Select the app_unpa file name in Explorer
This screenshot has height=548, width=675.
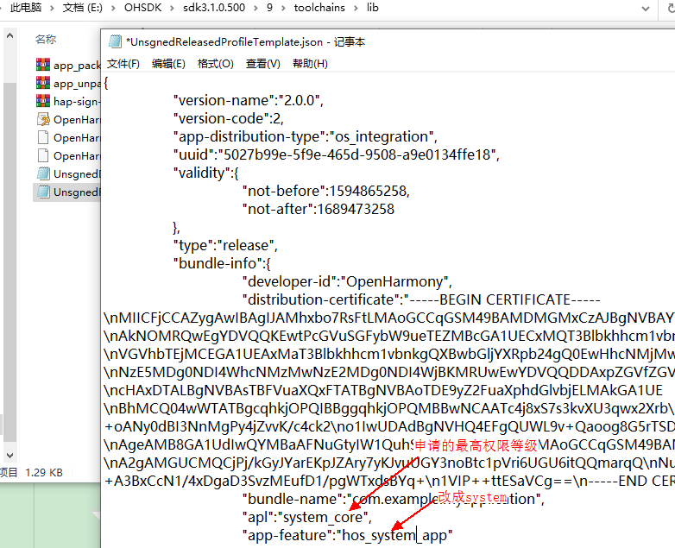click(x=77, y=83)
